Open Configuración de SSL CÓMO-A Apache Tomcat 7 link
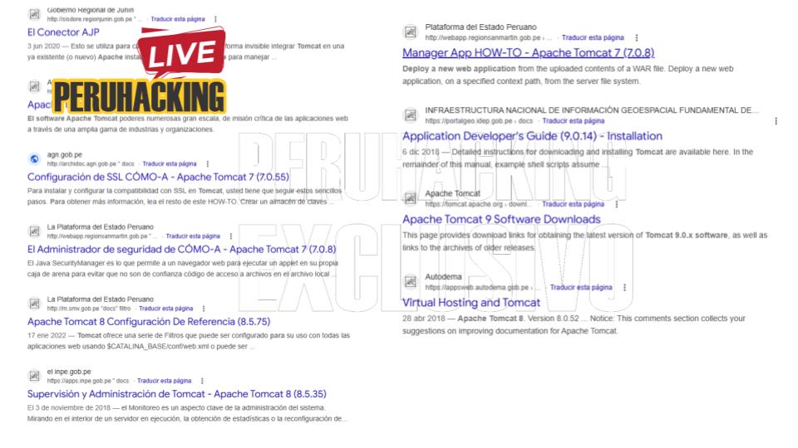Screen dimensions: 798x448 (158, 178)
